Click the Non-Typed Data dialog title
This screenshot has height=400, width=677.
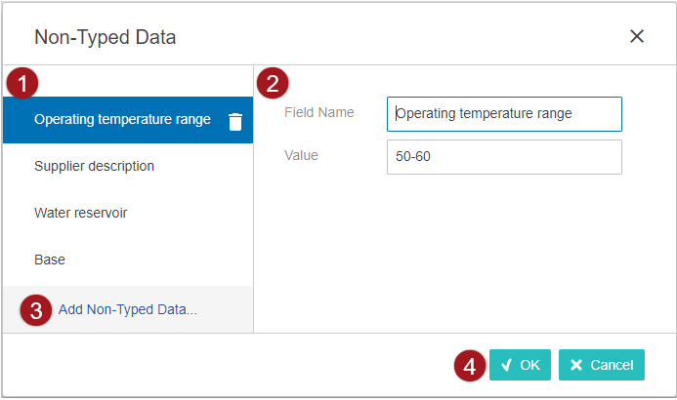pos(106,37)
